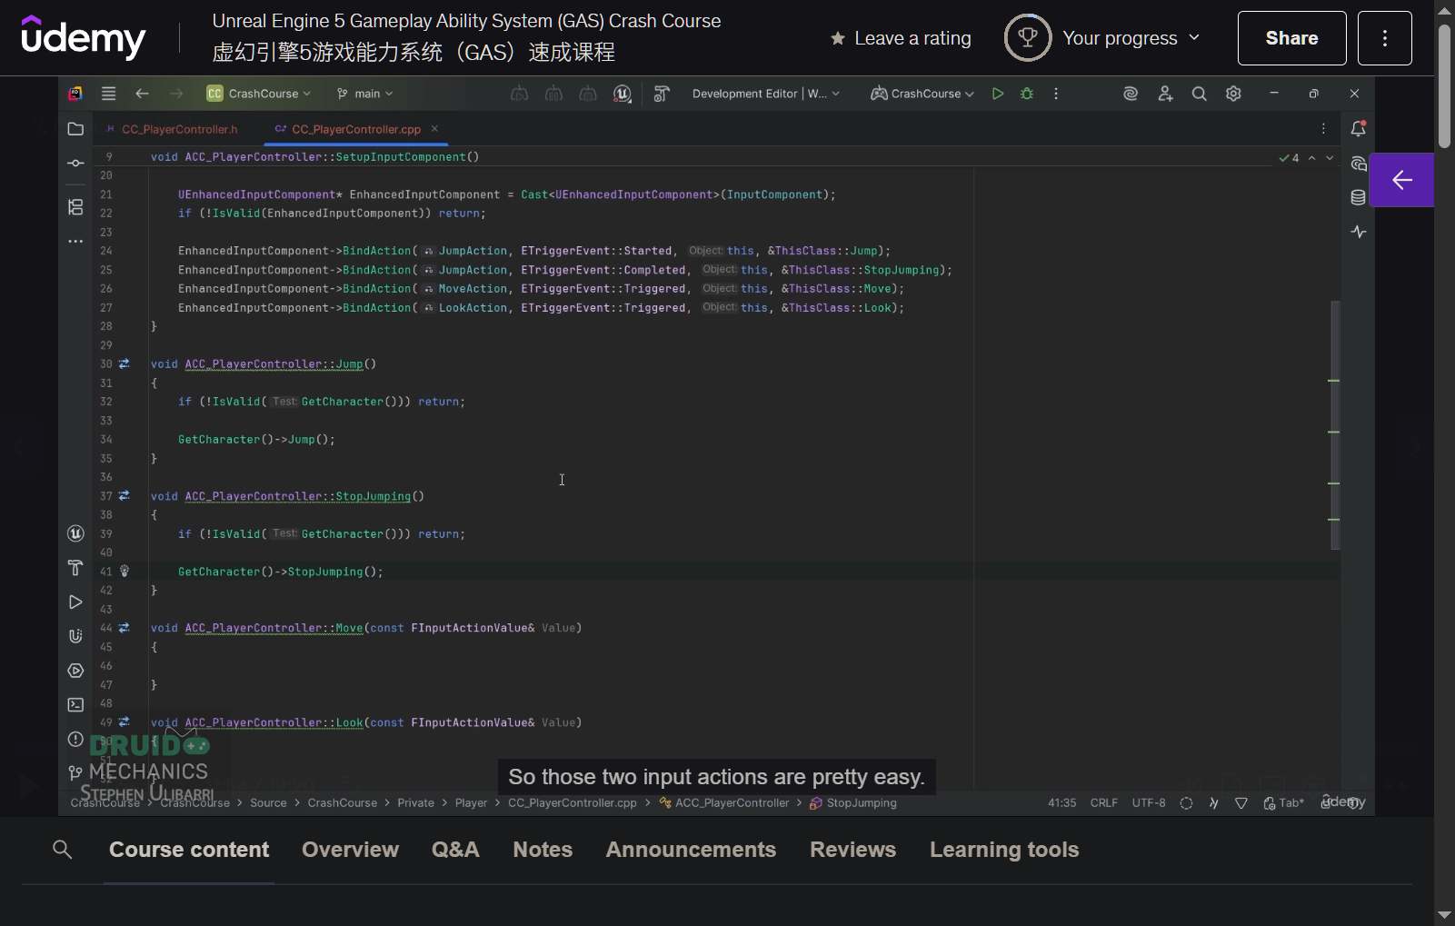Click the Build hammer icon in top toolbar
The width and height of the screenshot is (1455, 926).
[662, 94]
